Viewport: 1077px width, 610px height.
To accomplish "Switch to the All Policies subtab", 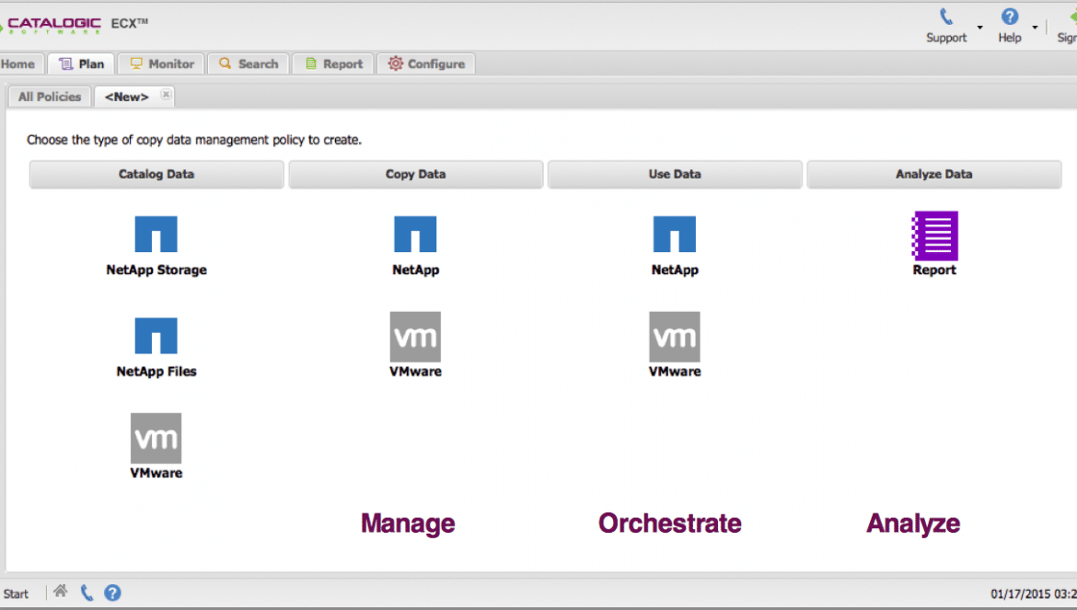I will 50,97.
